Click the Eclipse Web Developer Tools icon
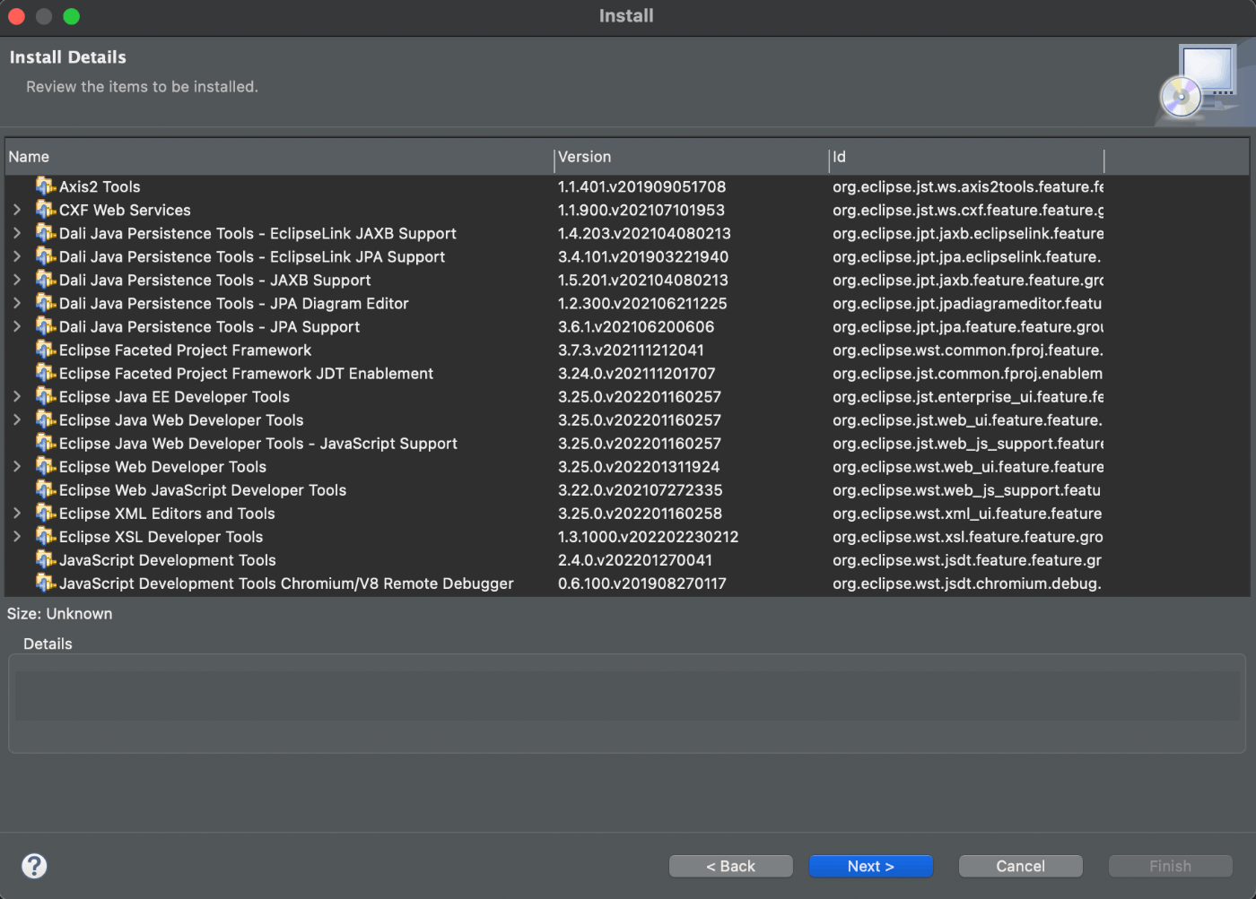 pos(45,465)
